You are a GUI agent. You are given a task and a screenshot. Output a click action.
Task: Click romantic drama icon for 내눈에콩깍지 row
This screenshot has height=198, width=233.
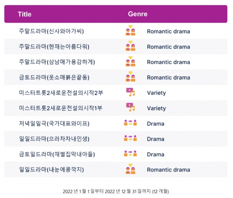point(130,169)
